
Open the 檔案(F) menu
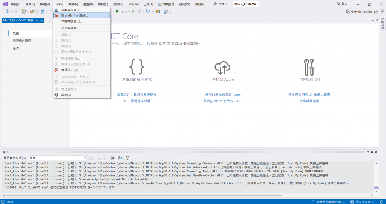[16, 4]
